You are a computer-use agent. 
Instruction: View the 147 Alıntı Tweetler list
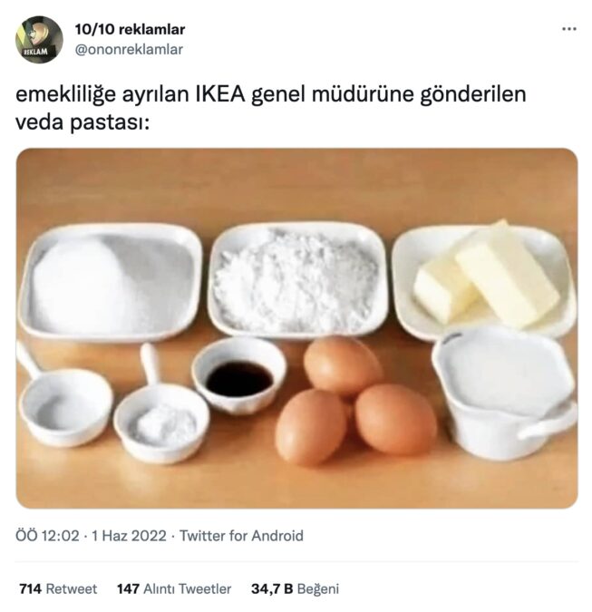click(174, 588)
